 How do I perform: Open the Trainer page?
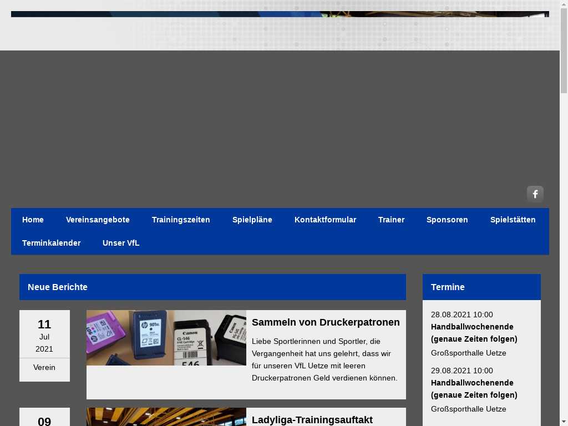pyautogui.click(x=391, y=220)
